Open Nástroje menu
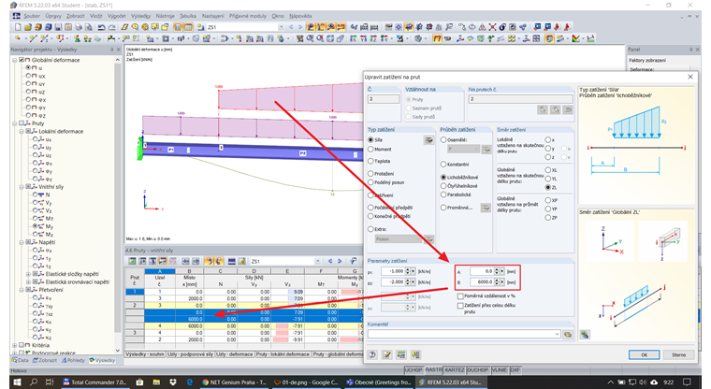Viewport: 711px width, 389px height. [x=165, y=16]
